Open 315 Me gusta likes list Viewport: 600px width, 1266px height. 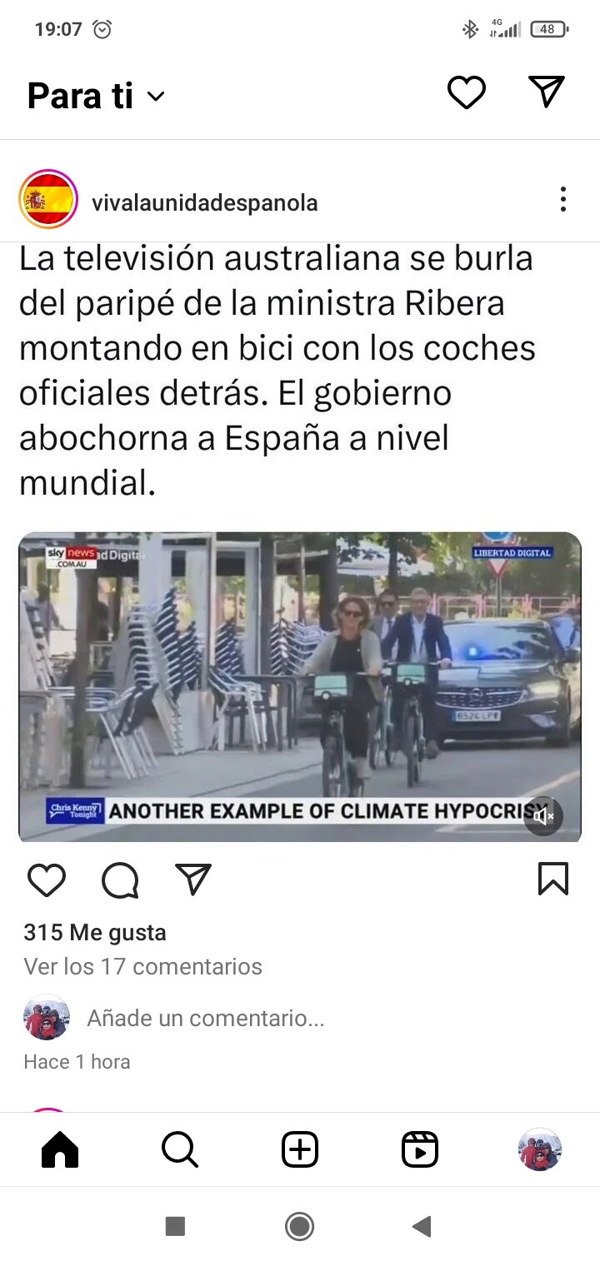95,932
